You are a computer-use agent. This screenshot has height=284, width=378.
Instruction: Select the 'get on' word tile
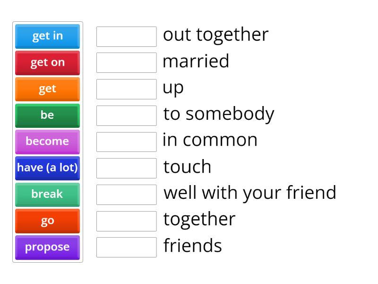(47, 62)
